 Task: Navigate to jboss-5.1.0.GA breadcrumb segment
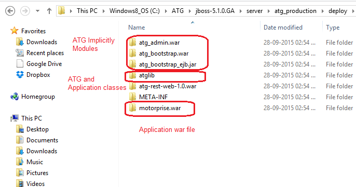click(x=215, y=11)
